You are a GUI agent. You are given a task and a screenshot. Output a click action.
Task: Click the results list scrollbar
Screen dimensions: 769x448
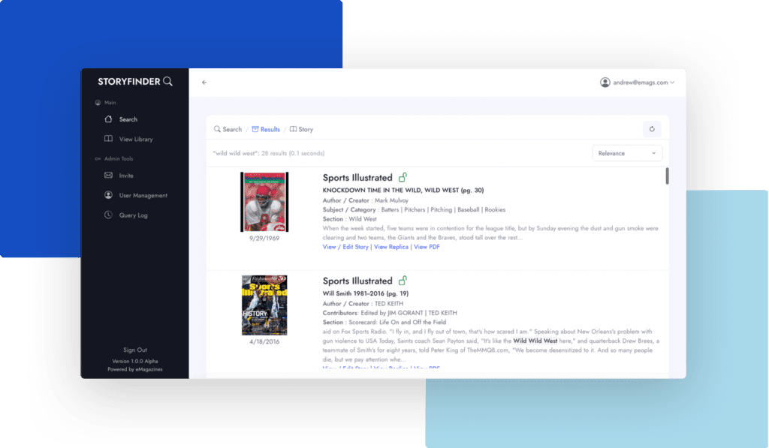pyautogui.click(x=667, y=176)
